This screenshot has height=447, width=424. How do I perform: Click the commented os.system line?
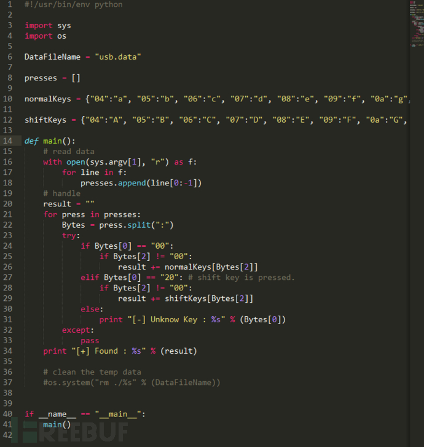pos(132,383)
